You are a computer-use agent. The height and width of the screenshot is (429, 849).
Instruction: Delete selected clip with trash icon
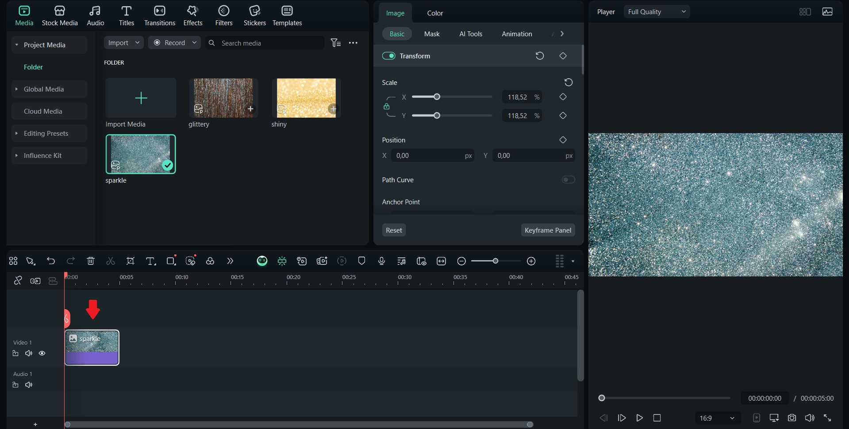click(91, 261)
